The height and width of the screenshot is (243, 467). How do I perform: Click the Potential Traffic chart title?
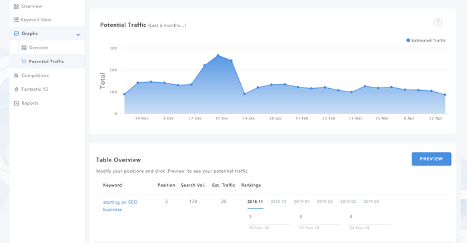[123, 25]
